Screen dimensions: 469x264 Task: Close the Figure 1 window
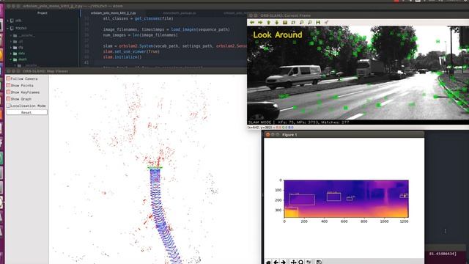(x=267, y=135)
